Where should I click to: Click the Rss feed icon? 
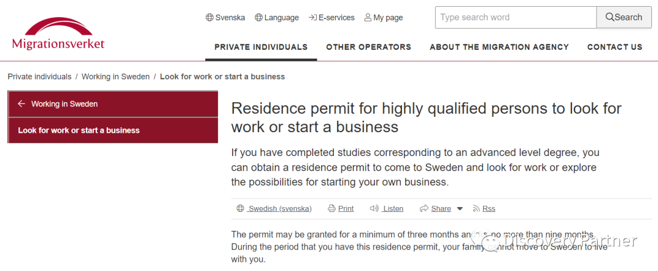(476, 208)
